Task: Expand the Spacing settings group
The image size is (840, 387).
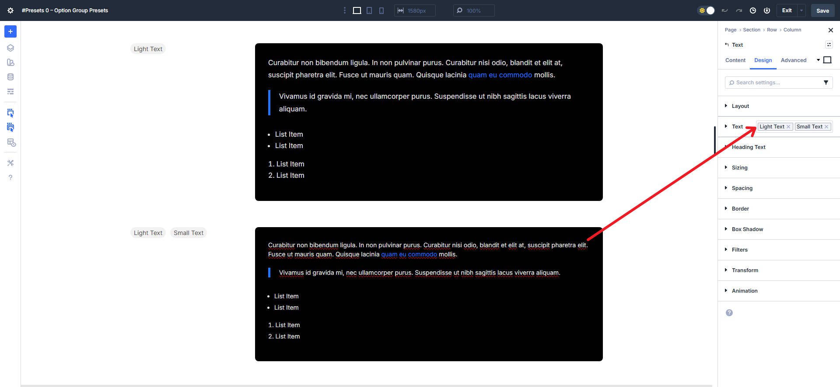Action: point(742,188)
